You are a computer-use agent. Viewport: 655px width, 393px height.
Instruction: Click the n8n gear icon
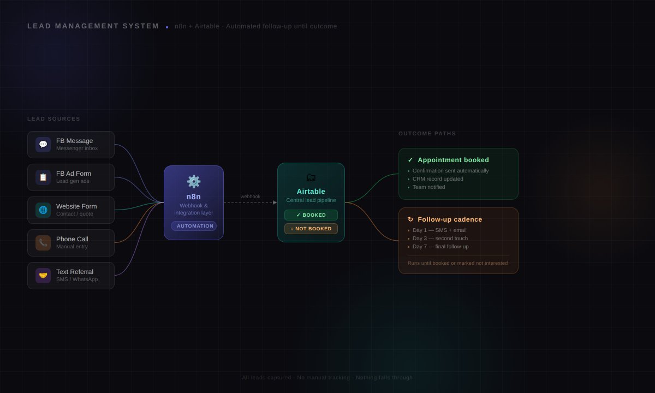194,182
